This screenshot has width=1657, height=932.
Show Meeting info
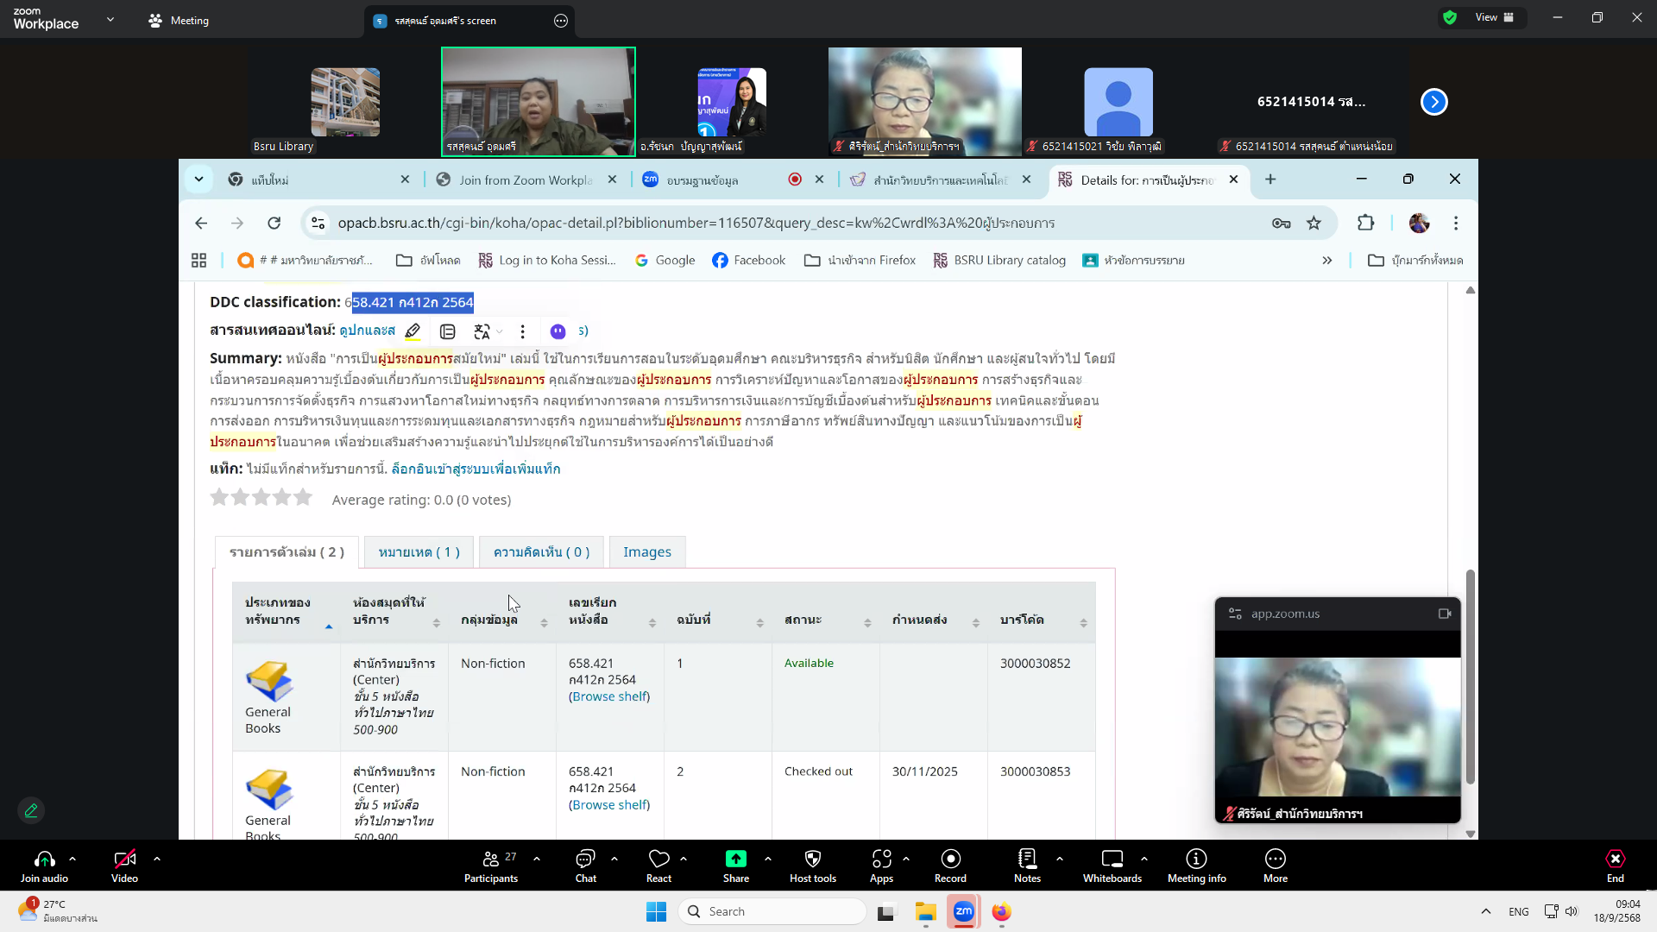click(1197, 866)
